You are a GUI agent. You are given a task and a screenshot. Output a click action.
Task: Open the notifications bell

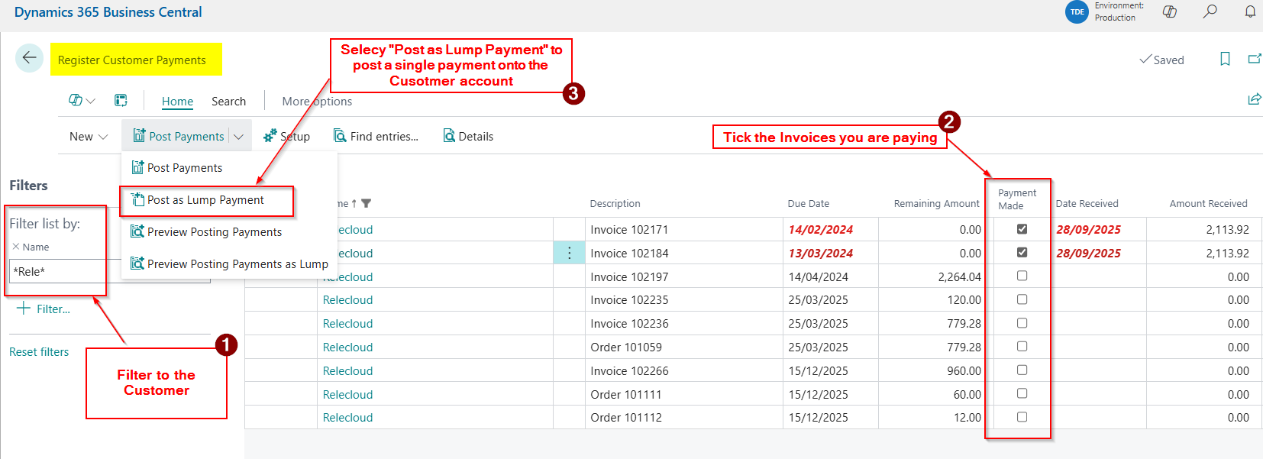(1250, 11)
